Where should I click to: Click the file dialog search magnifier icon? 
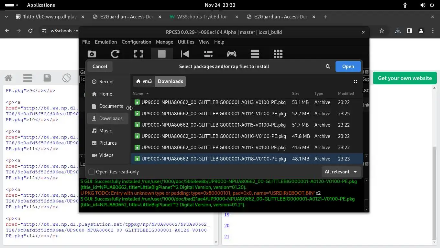coord(328,67)
